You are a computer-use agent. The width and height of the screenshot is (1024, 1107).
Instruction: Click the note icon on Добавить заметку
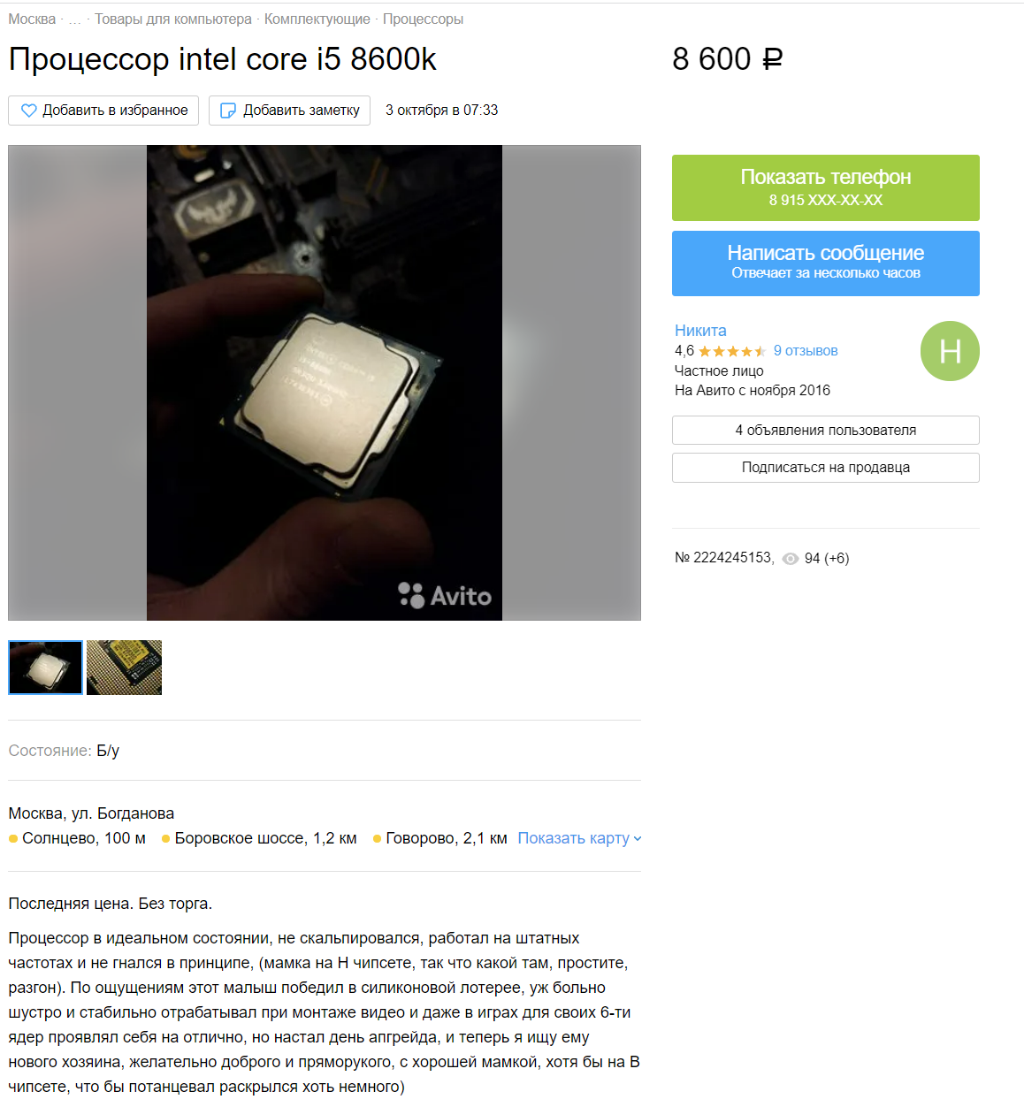[x=228, y=111]
